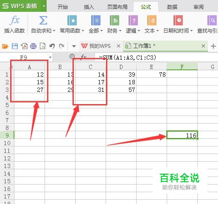
Task: Select column G header
Action: 208,67
